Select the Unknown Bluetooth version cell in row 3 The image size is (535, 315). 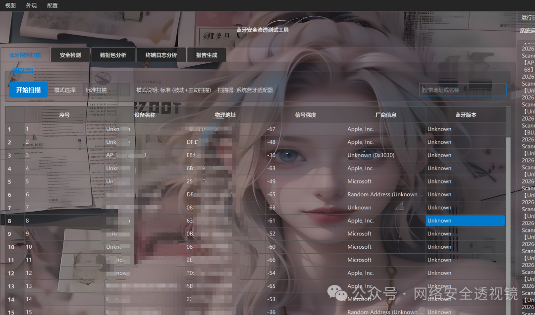point(466,155)
